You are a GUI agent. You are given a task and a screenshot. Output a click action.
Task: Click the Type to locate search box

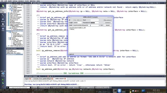[x=20, y=88]
